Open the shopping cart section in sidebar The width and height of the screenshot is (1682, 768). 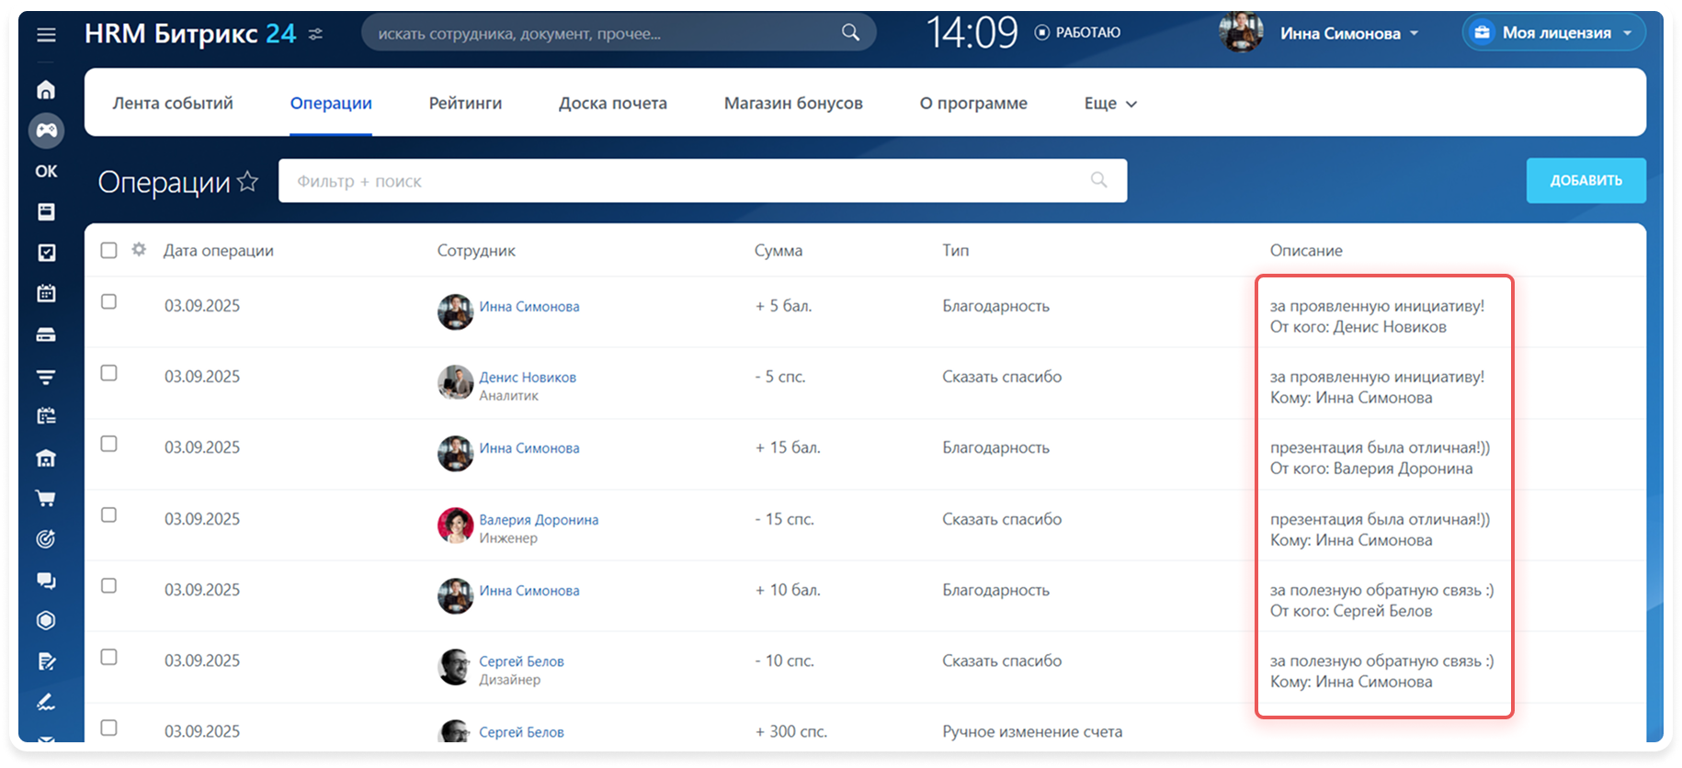click(x=46, y=498)
